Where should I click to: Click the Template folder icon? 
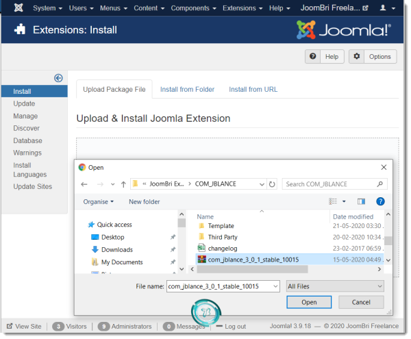coord(201,226)
